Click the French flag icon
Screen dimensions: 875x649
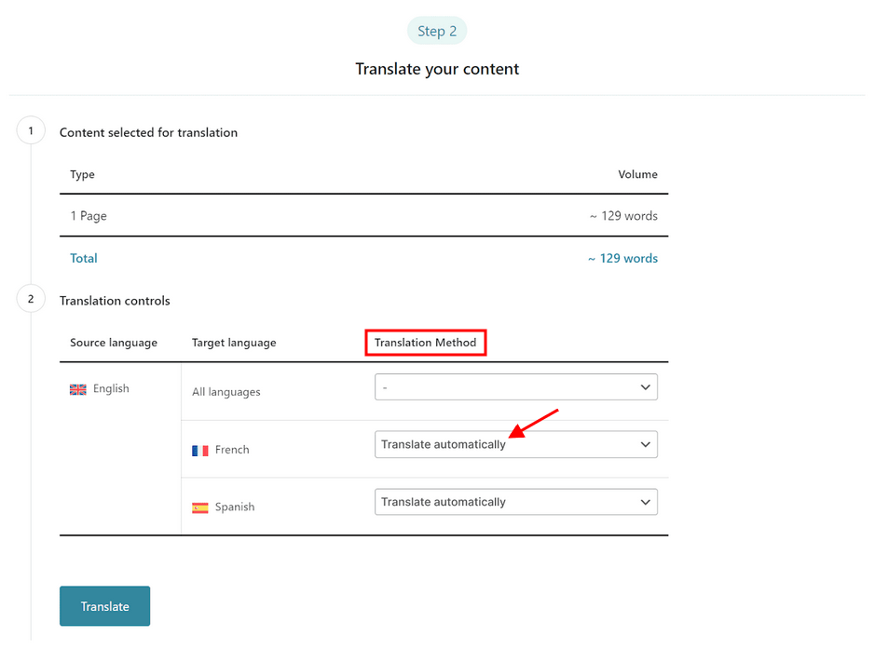(x=199, y=451)
